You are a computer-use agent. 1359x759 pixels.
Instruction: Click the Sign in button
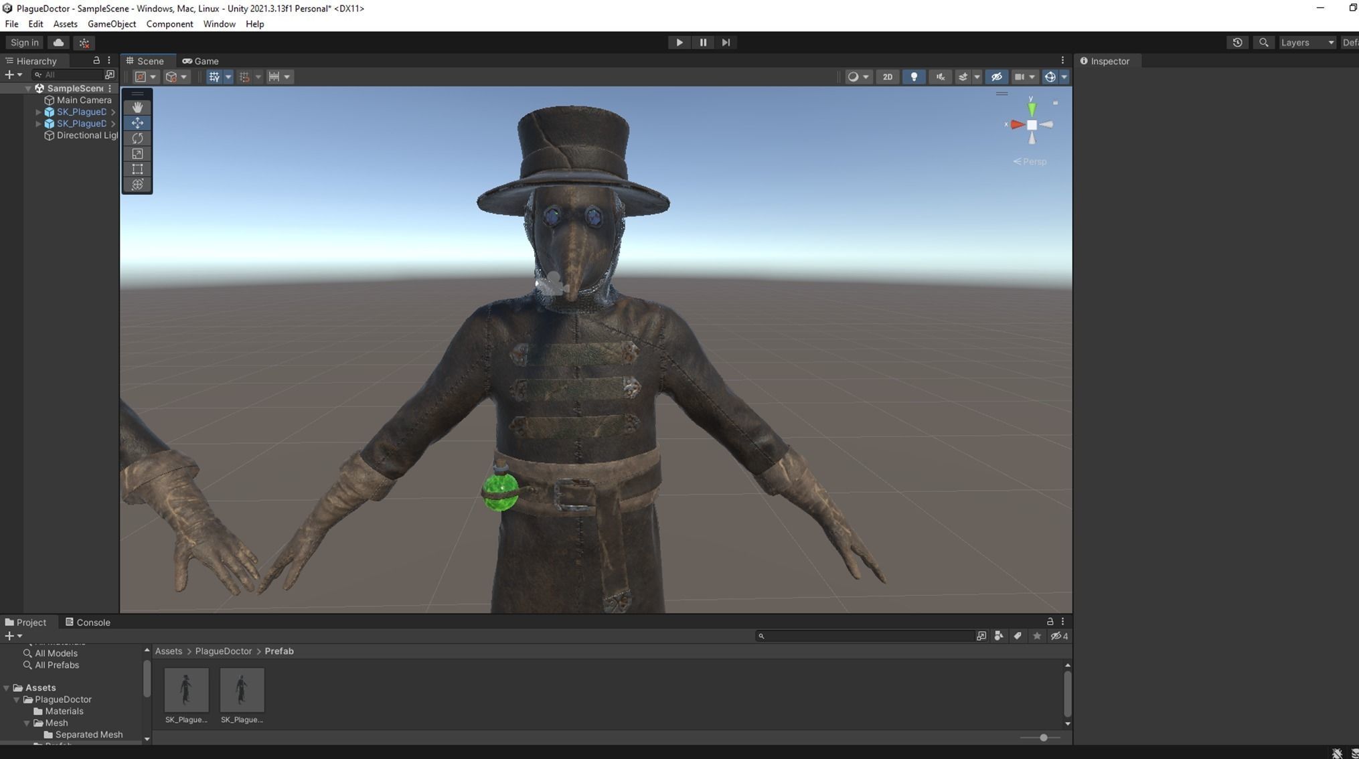pyautogui.click(x=25, y=42)
